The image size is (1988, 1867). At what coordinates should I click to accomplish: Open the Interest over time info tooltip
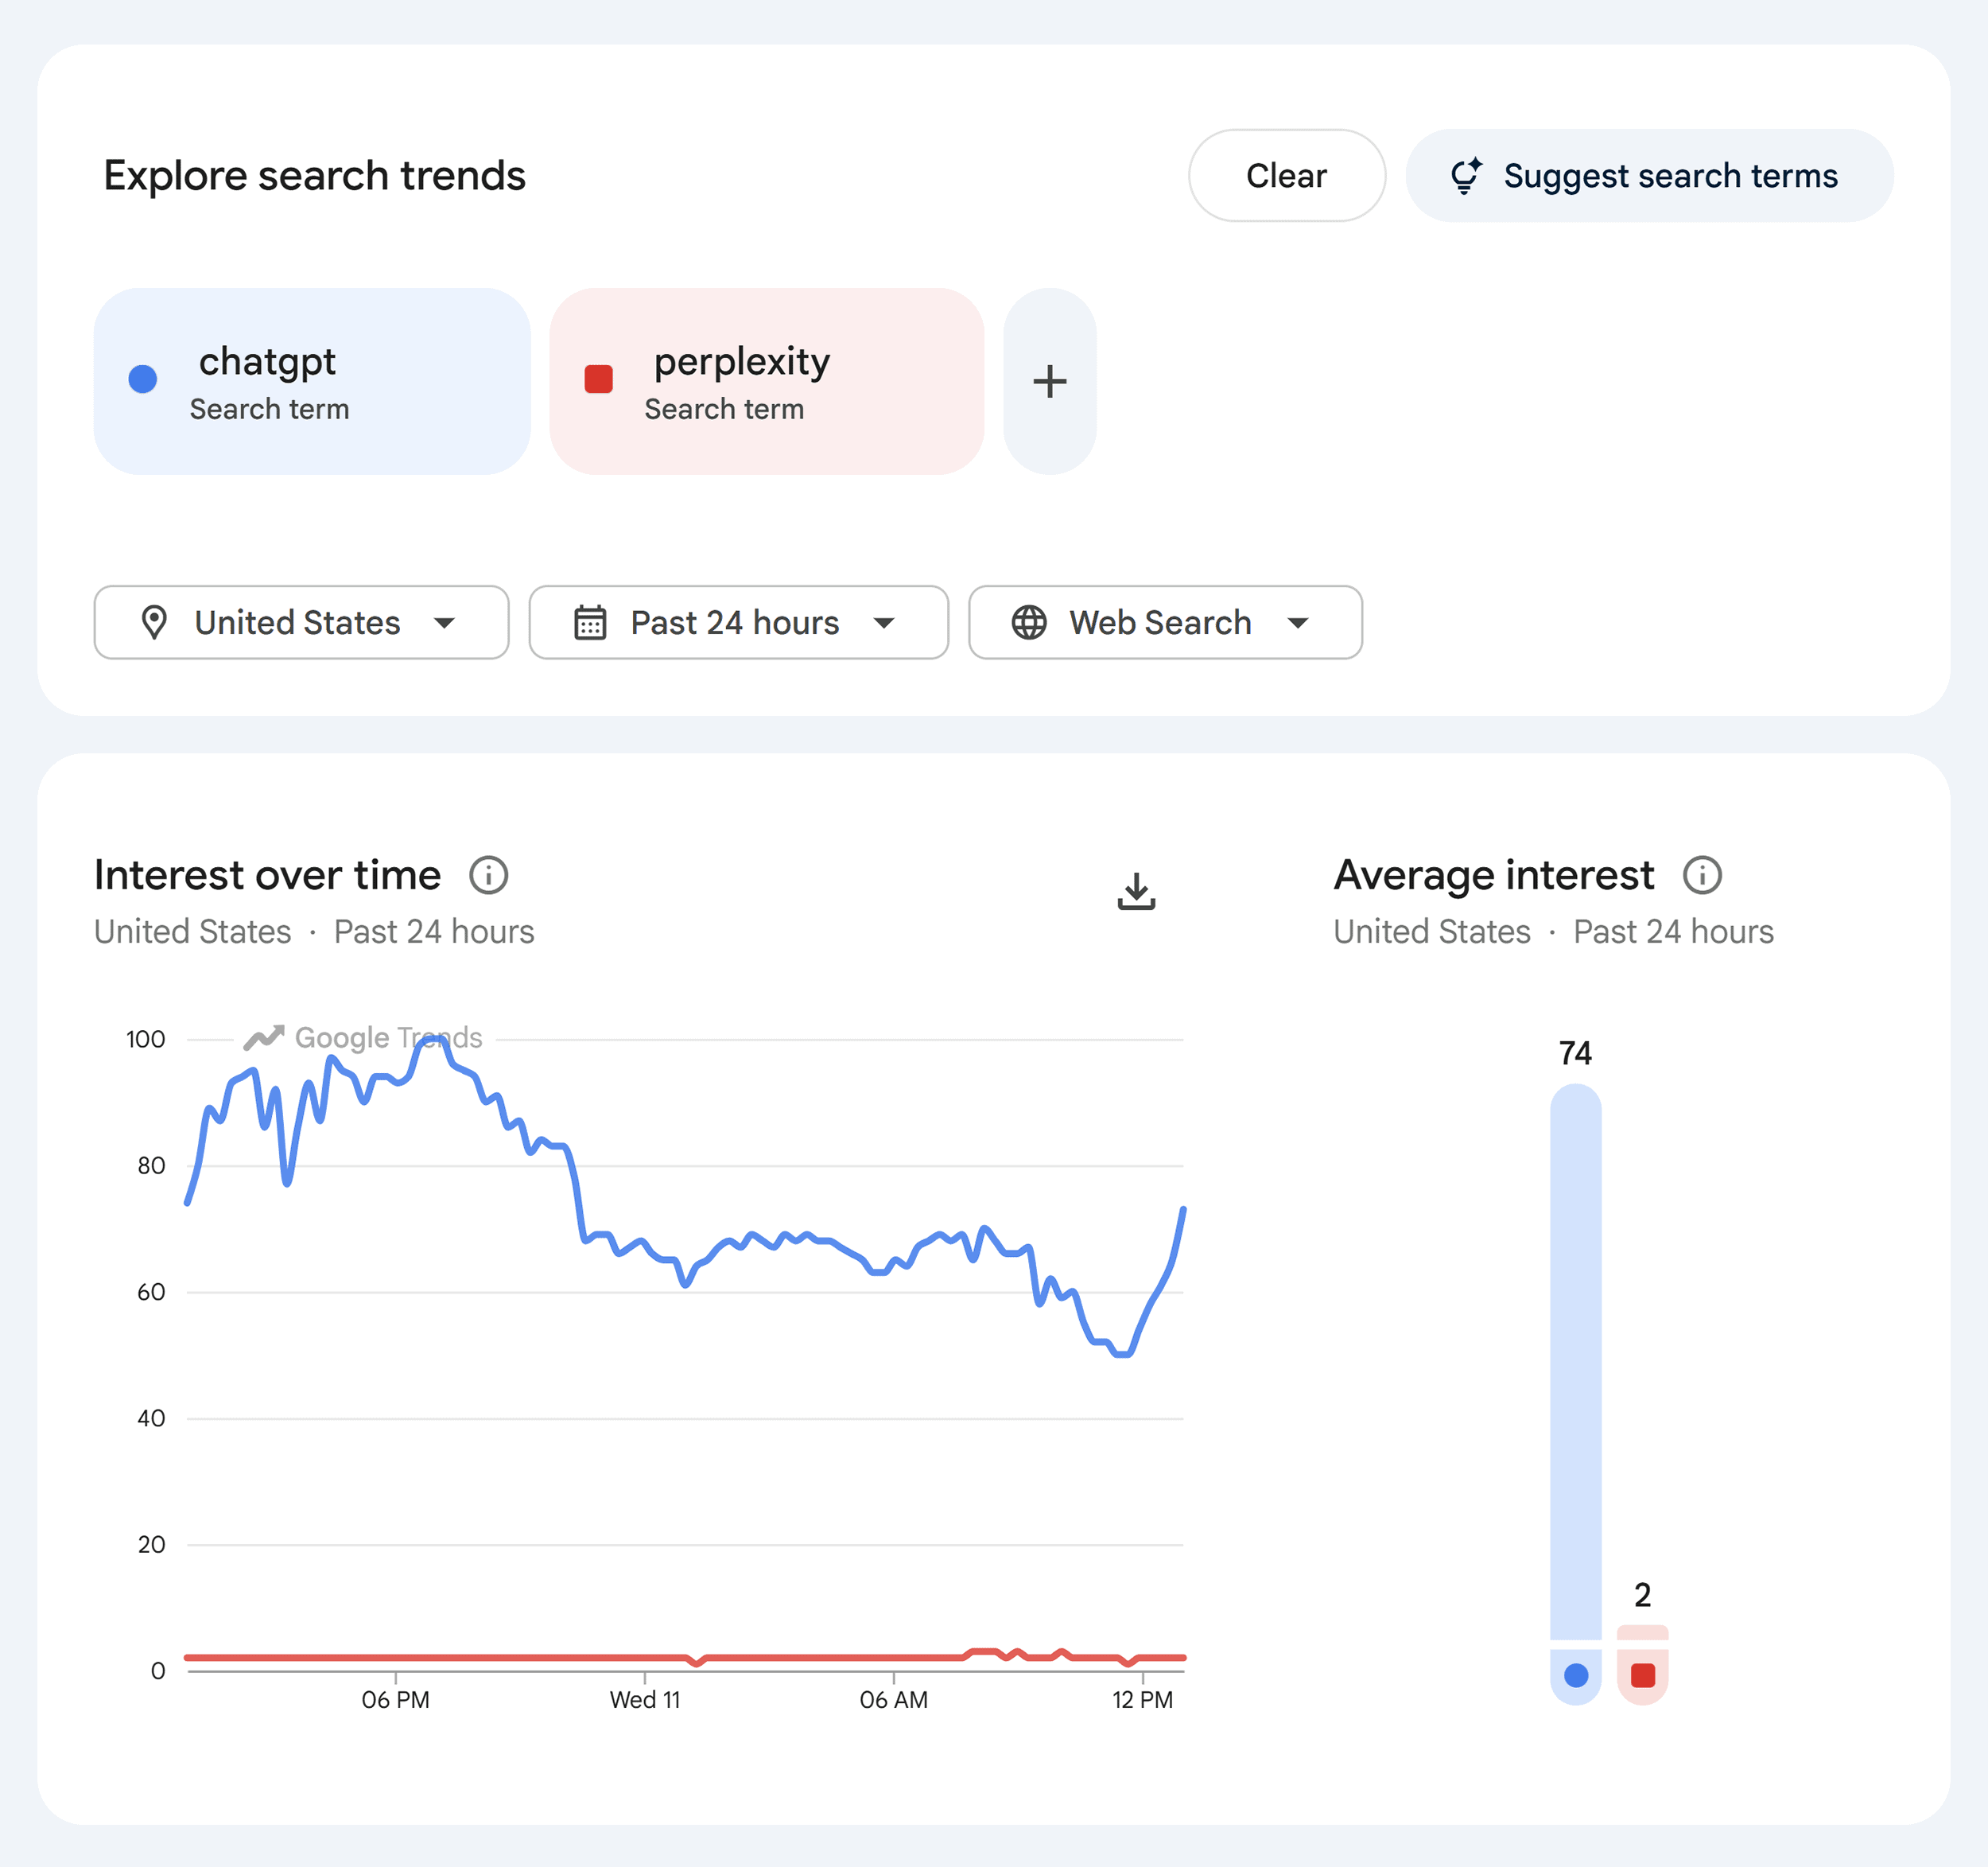pos(490,874)
